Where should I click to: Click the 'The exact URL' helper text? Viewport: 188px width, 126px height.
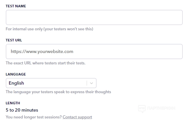click(46, 63)
